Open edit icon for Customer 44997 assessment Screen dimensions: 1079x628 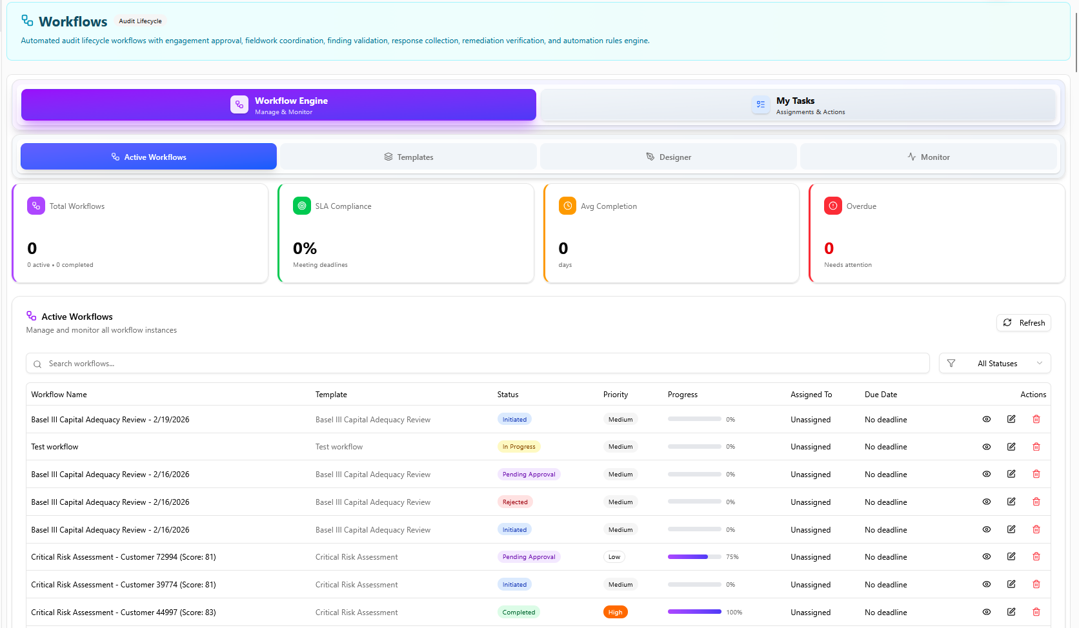pos(1011,612)
